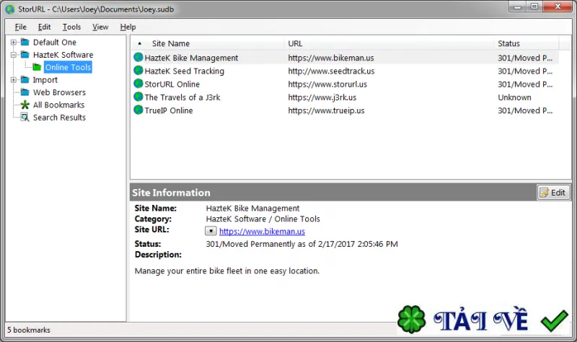Click the All Bookmarks green asterisk icon
Screen dimensions: 577x342
tap(25, 105)
